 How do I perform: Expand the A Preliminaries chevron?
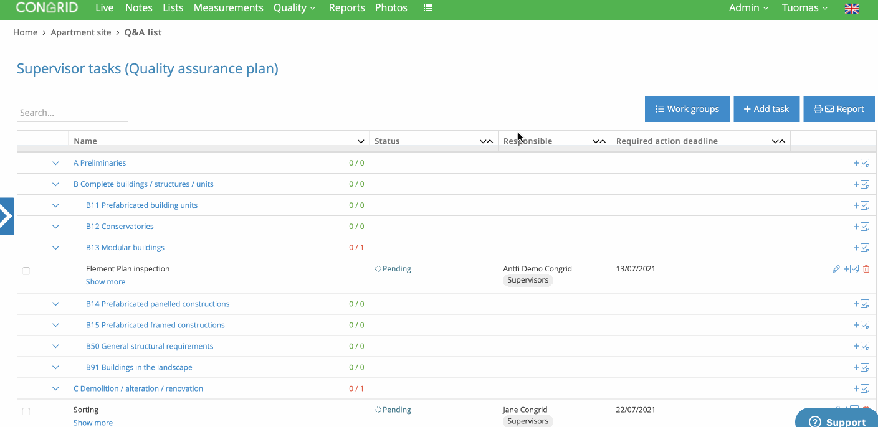coord(55,163)
